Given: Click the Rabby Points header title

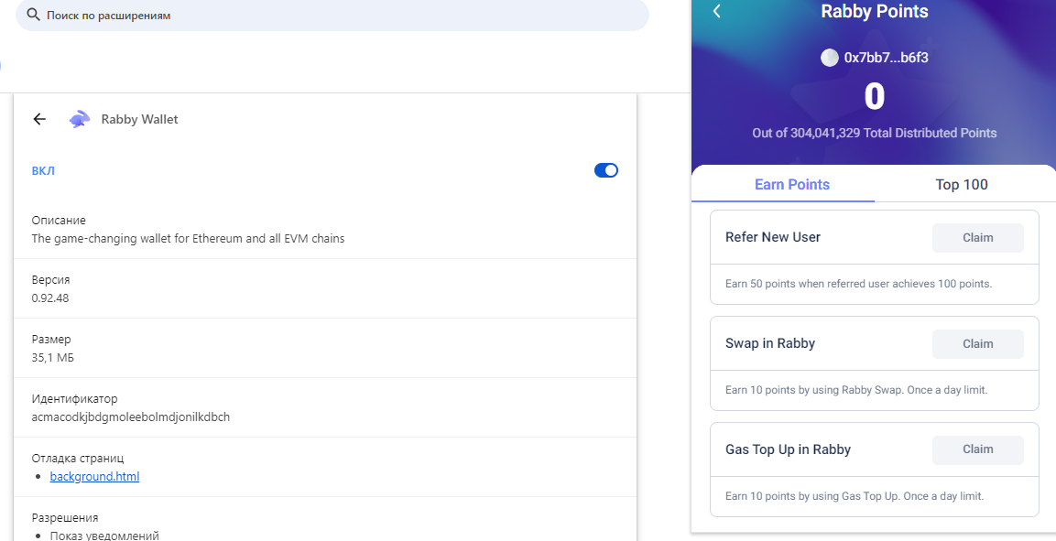Looking at the screenshot, I should tap(874, 11).
